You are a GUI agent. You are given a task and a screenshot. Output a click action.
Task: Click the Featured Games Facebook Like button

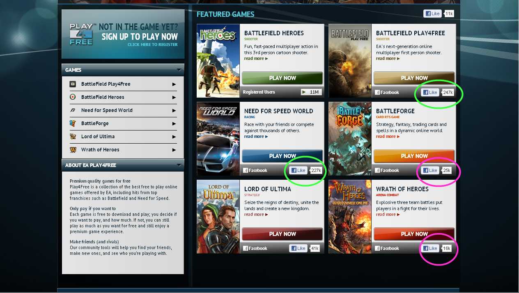433,14
